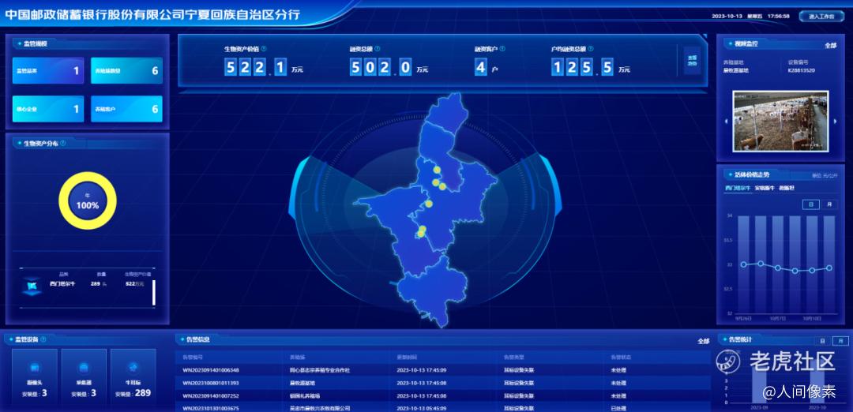This screenshot has height=412, width=853.
Task: Click the 125.5 average financing counter
Action: point(582,67)
